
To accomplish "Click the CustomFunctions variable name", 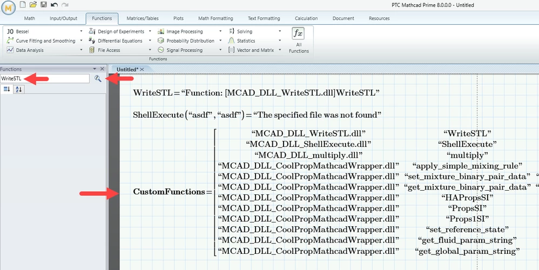I will [x=170, y=192].
